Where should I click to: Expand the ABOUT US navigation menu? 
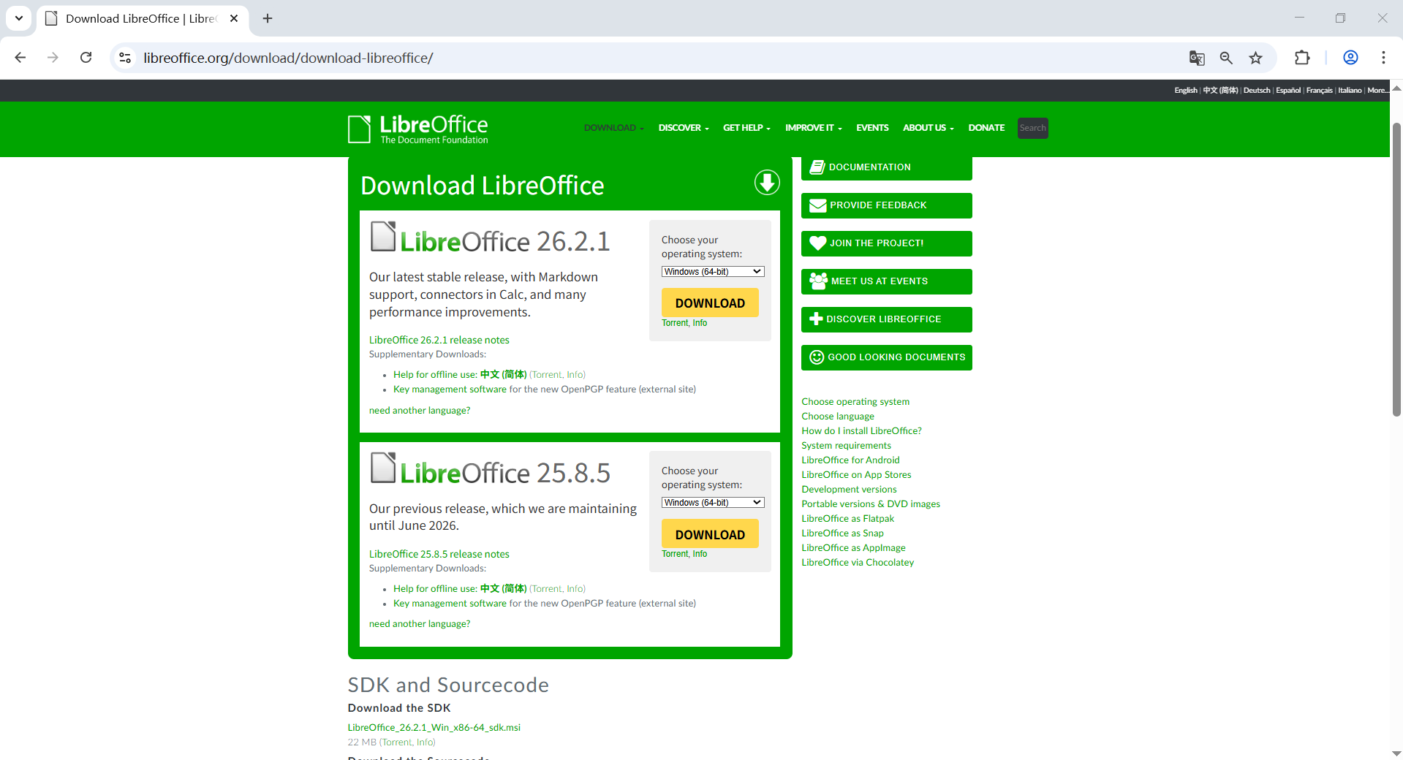click(x=928, y=128)
